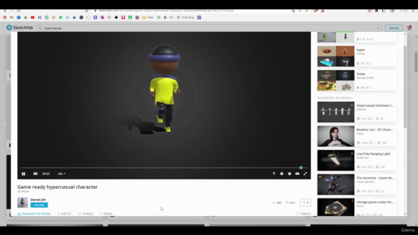
Task: Like the model with the star button
Action: coord(305,202)
